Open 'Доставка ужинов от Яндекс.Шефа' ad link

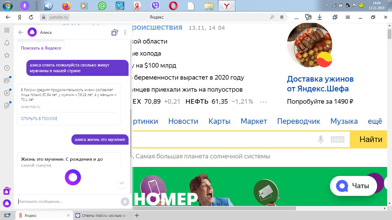point(320,84)
